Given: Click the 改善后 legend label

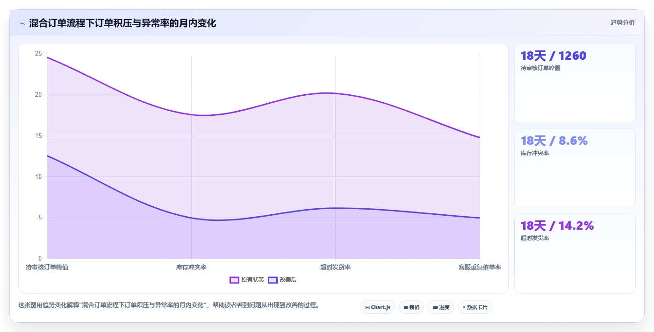Looking at the screenshot, I should pos(288,280).
